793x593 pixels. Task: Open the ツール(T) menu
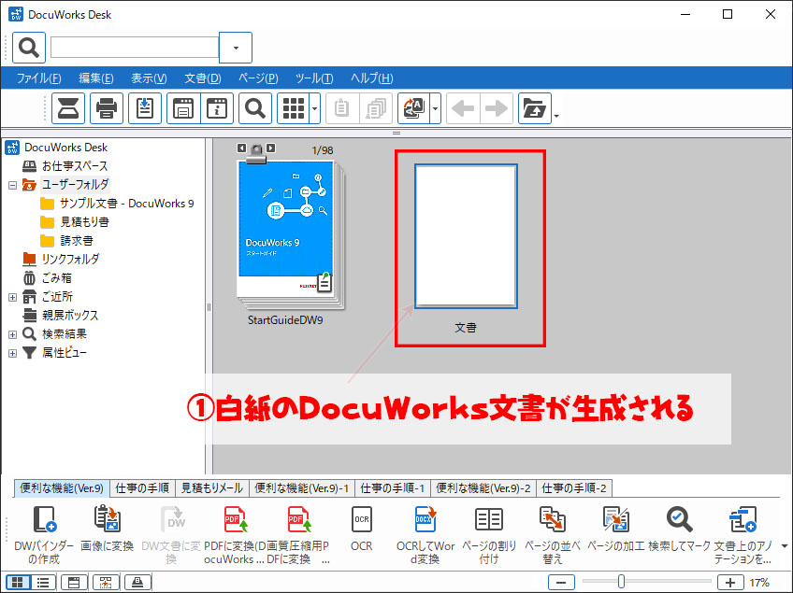pyautogui.click(x=314, y=78)
